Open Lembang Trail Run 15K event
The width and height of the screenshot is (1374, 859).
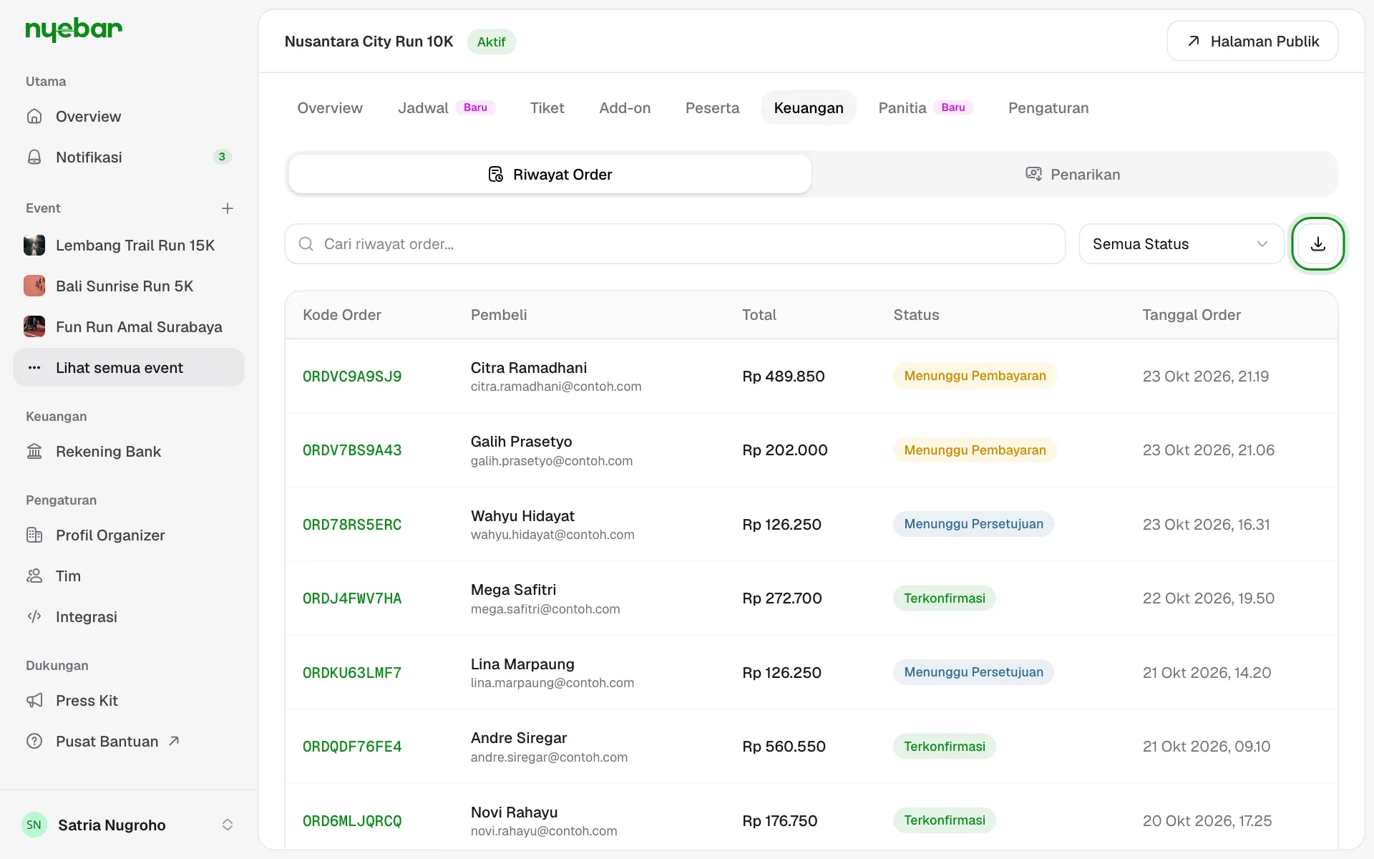[129, 246]
